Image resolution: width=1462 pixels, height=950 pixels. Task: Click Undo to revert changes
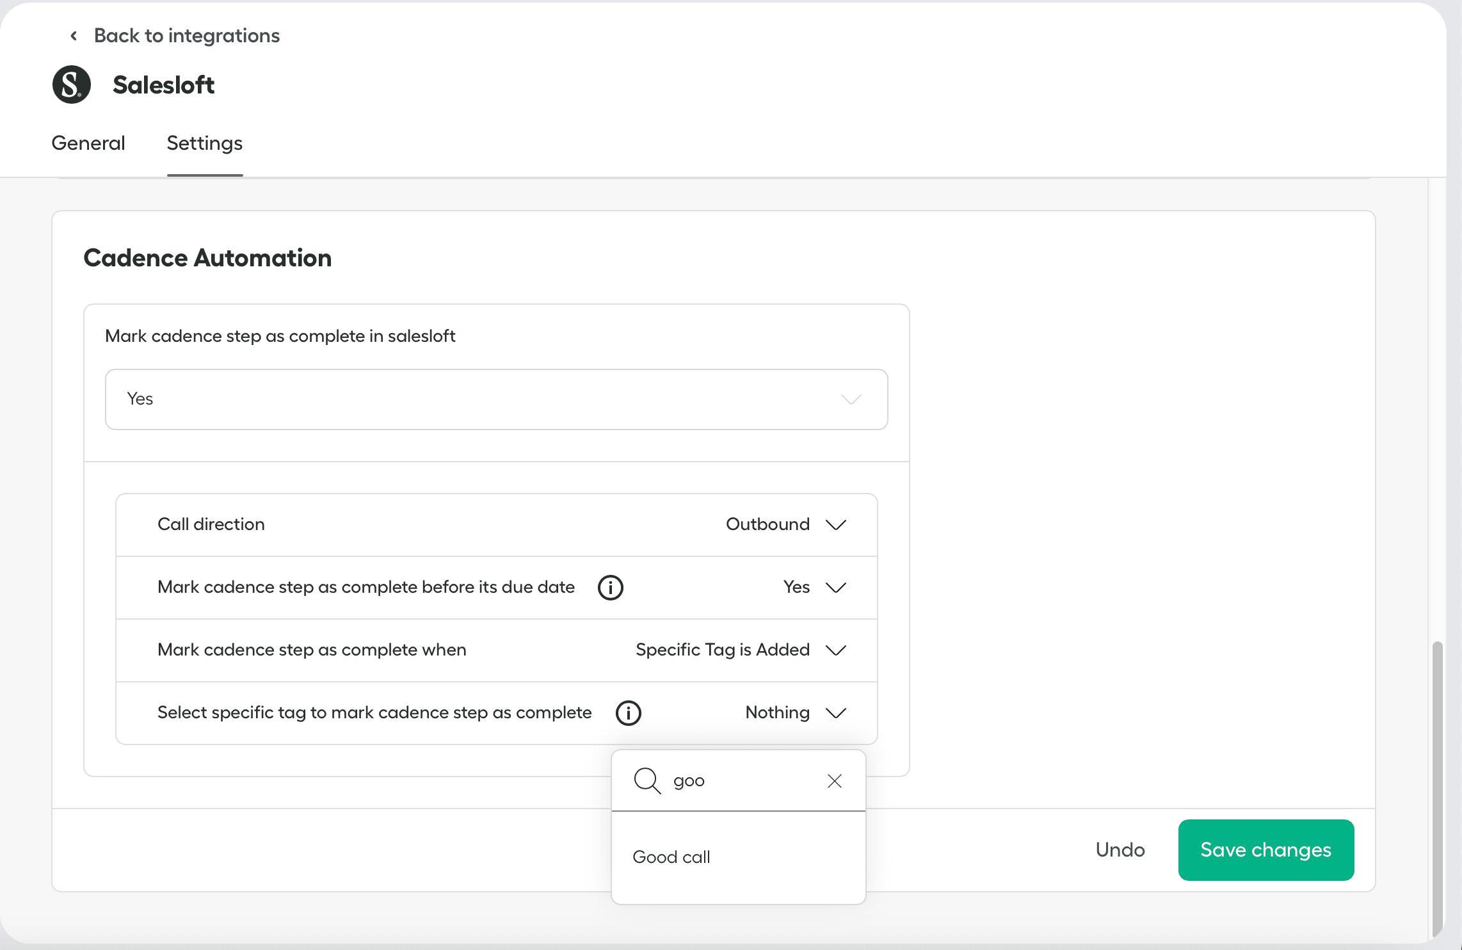pyautogui.click(x=1120, y=849)
